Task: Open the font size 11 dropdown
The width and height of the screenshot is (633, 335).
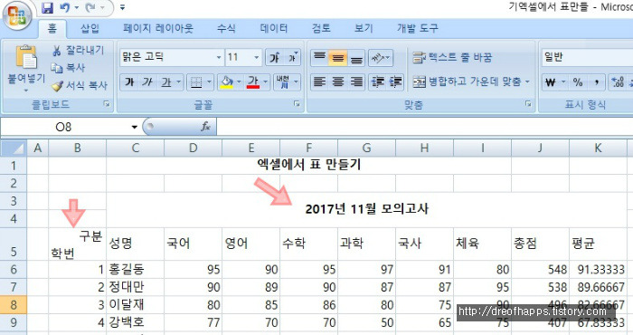Action: coord(256,57)
